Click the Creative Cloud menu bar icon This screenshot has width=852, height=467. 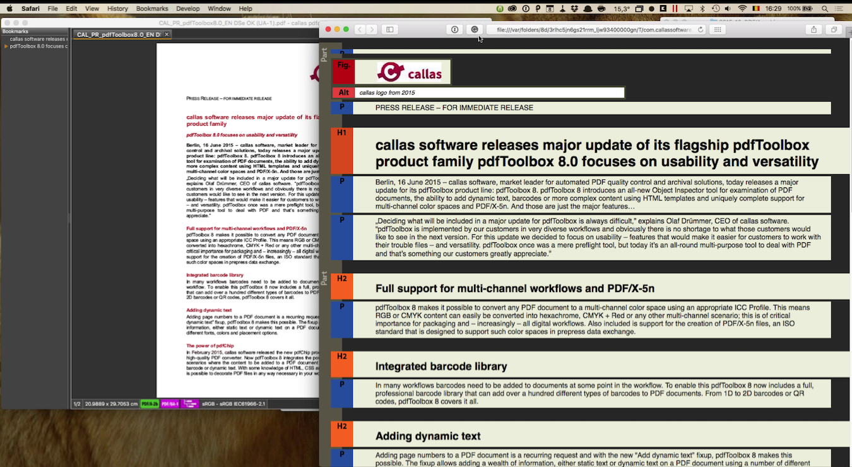pyautogui.click(x=512, y=9)
